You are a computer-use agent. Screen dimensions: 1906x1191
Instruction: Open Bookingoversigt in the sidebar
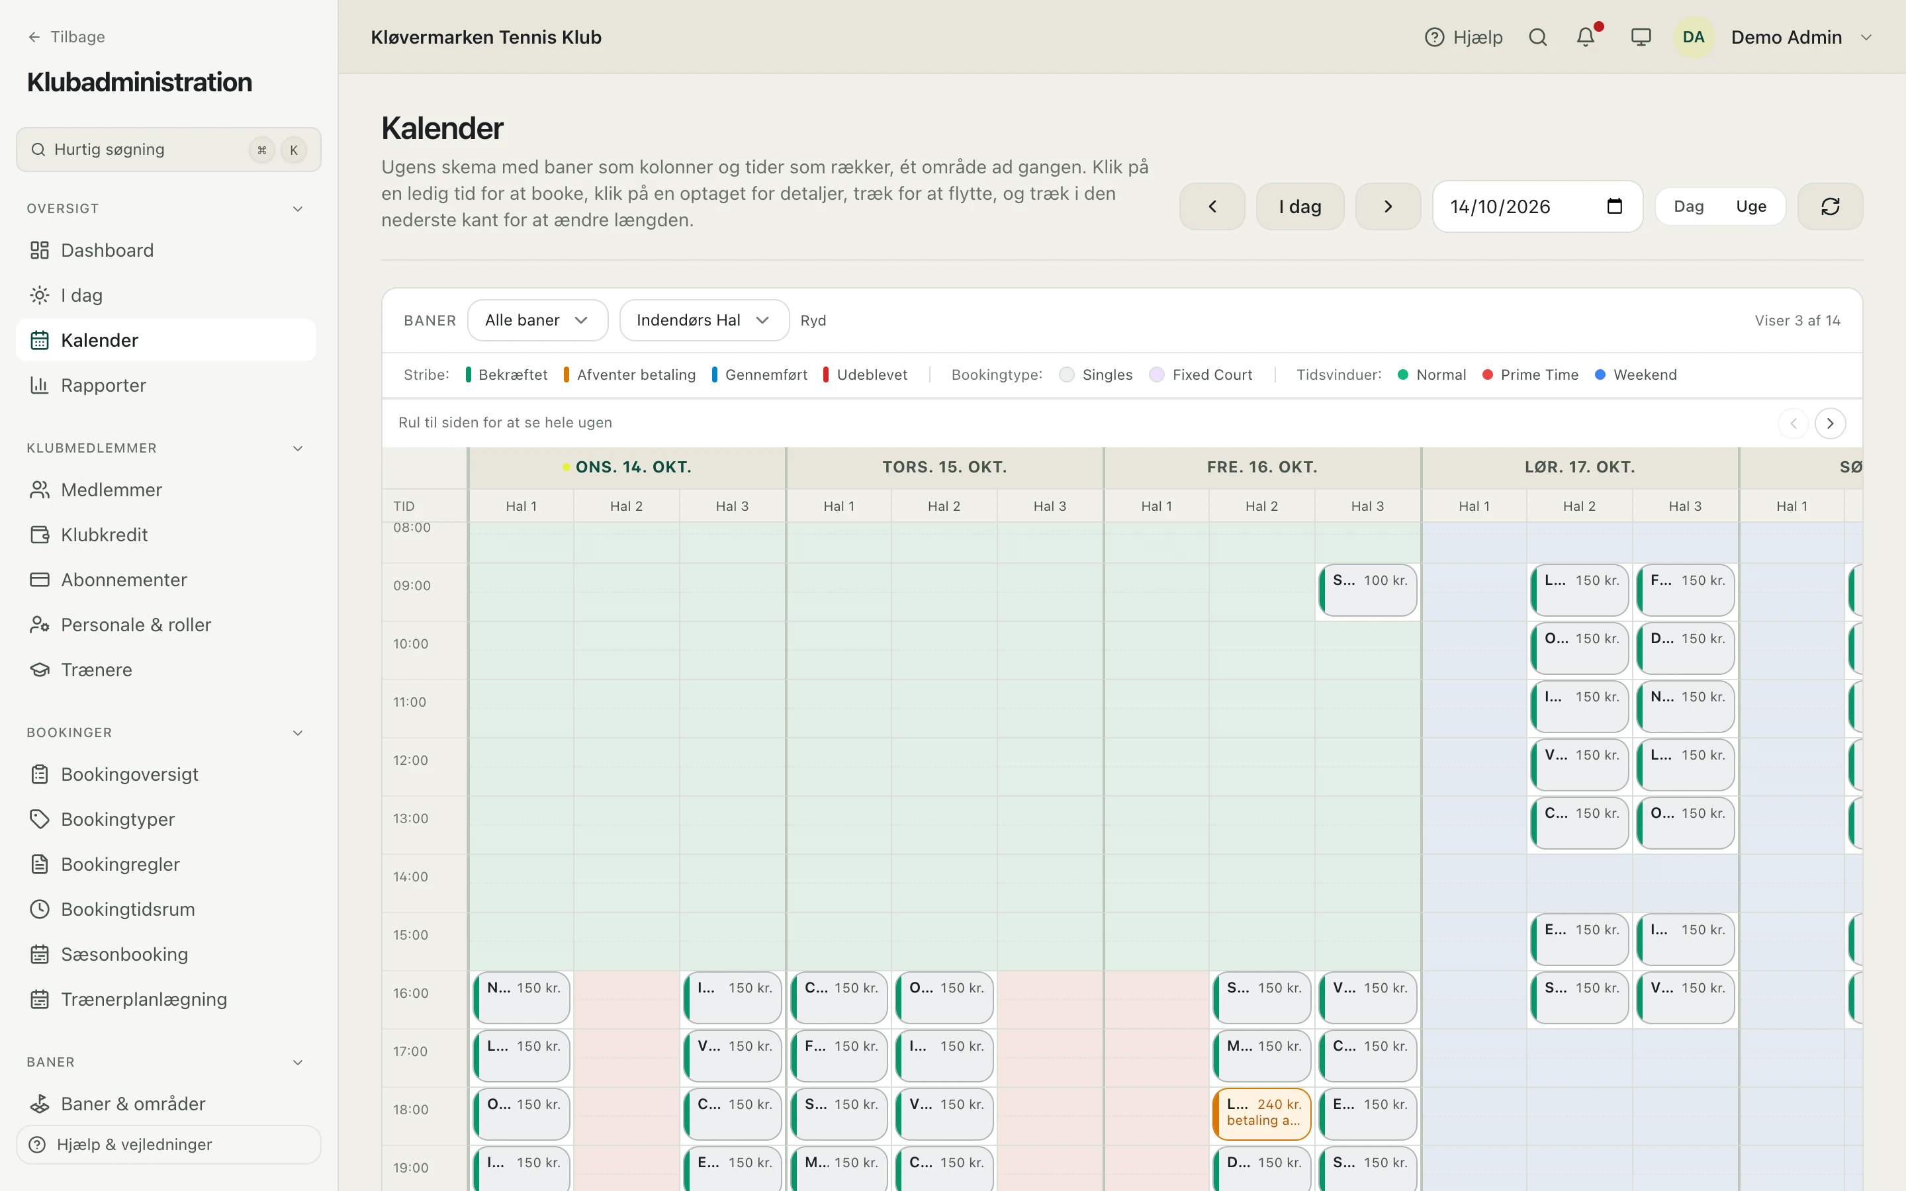click(x=166, y=774)
